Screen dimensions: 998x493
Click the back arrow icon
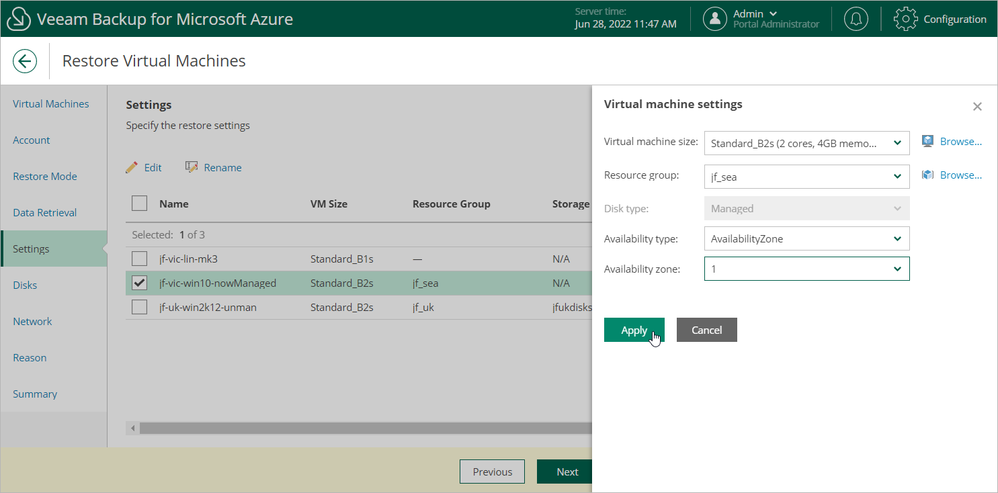[x=25, y=61]
